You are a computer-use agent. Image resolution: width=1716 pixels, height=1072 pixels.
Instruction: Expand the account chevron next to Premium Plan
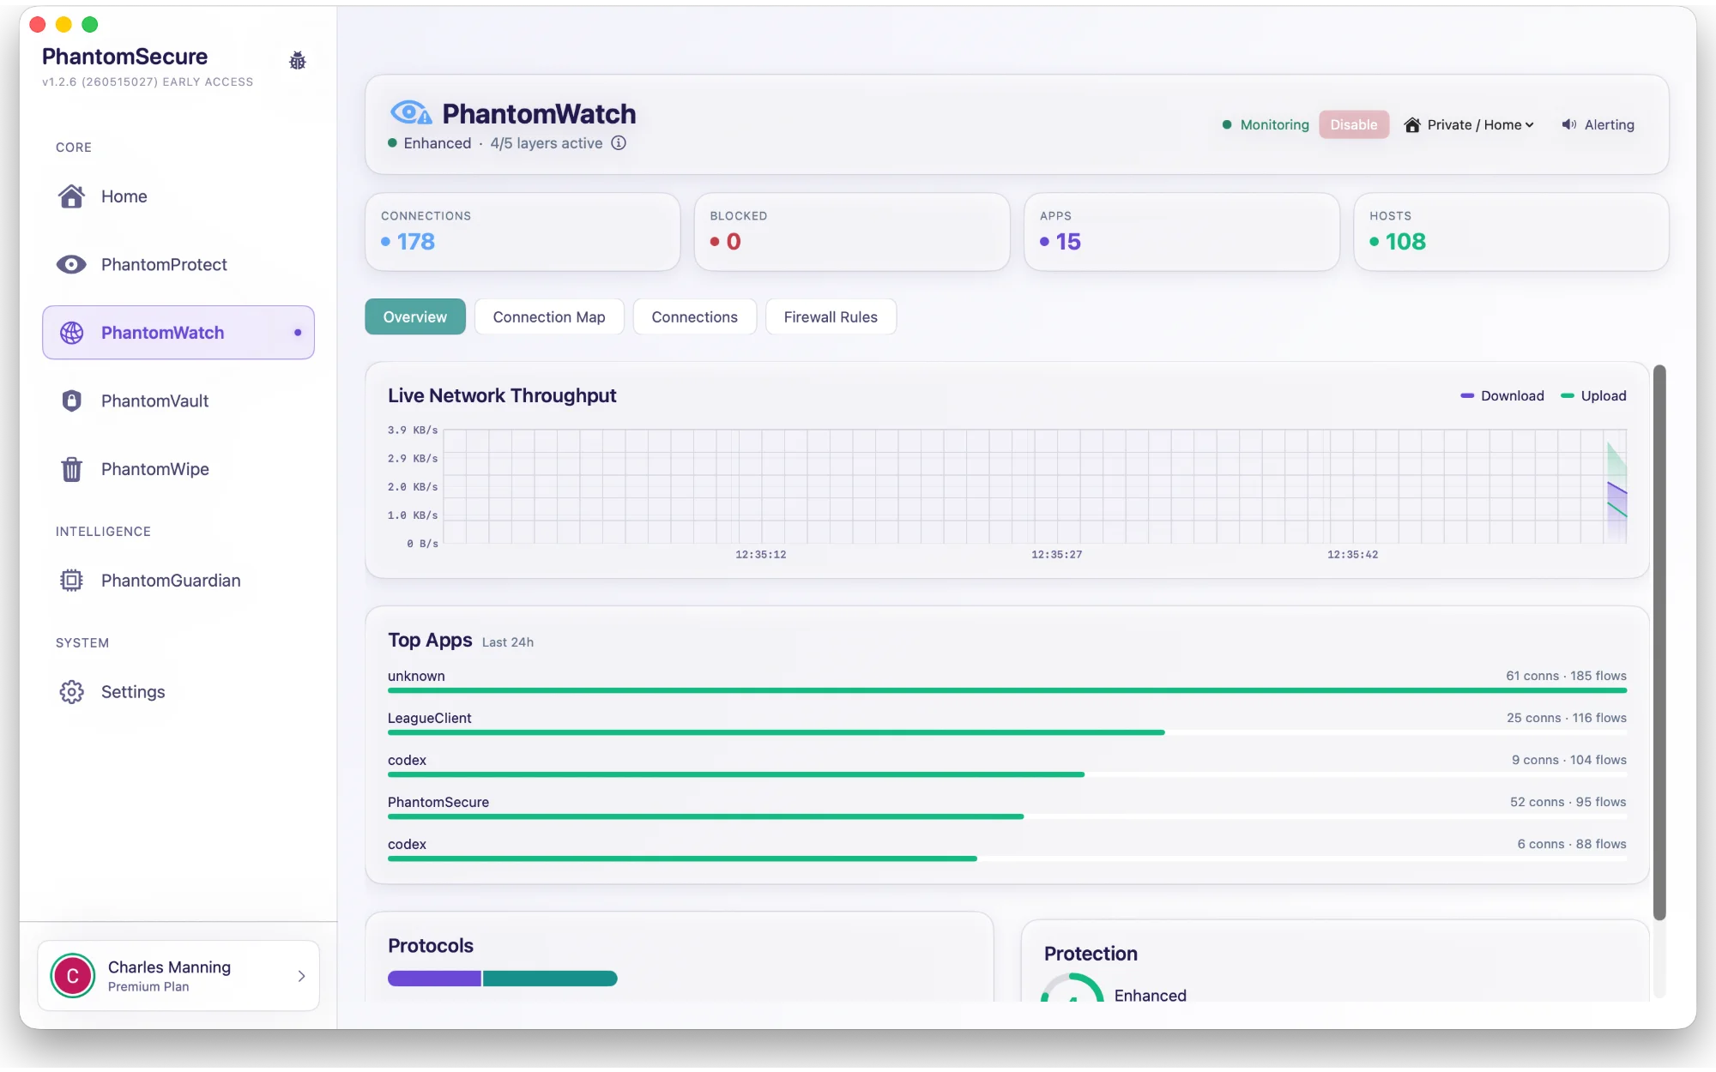coord(301,976)
